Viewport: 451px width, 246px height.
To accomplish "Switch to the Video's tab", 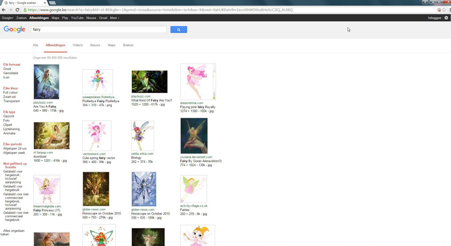I will pos(78,45).
